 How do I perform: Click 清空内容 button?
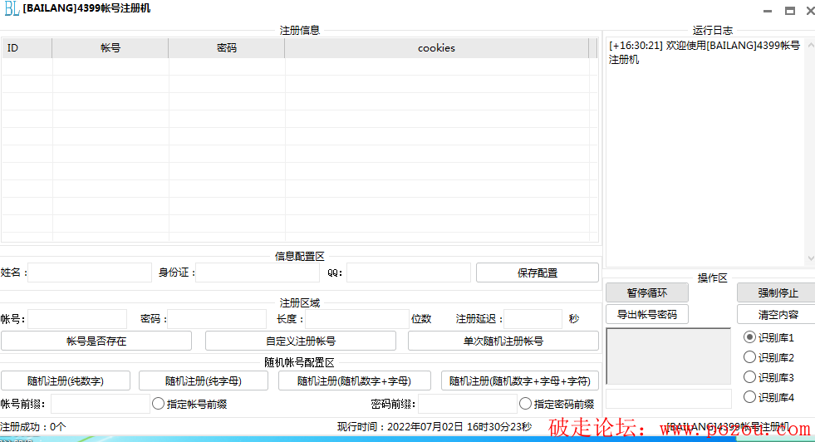[777, 314]
